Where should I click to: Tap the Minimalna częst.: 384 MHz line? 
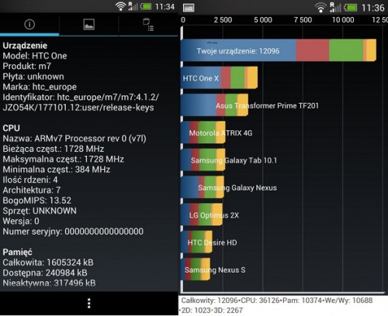click(57, 170)
